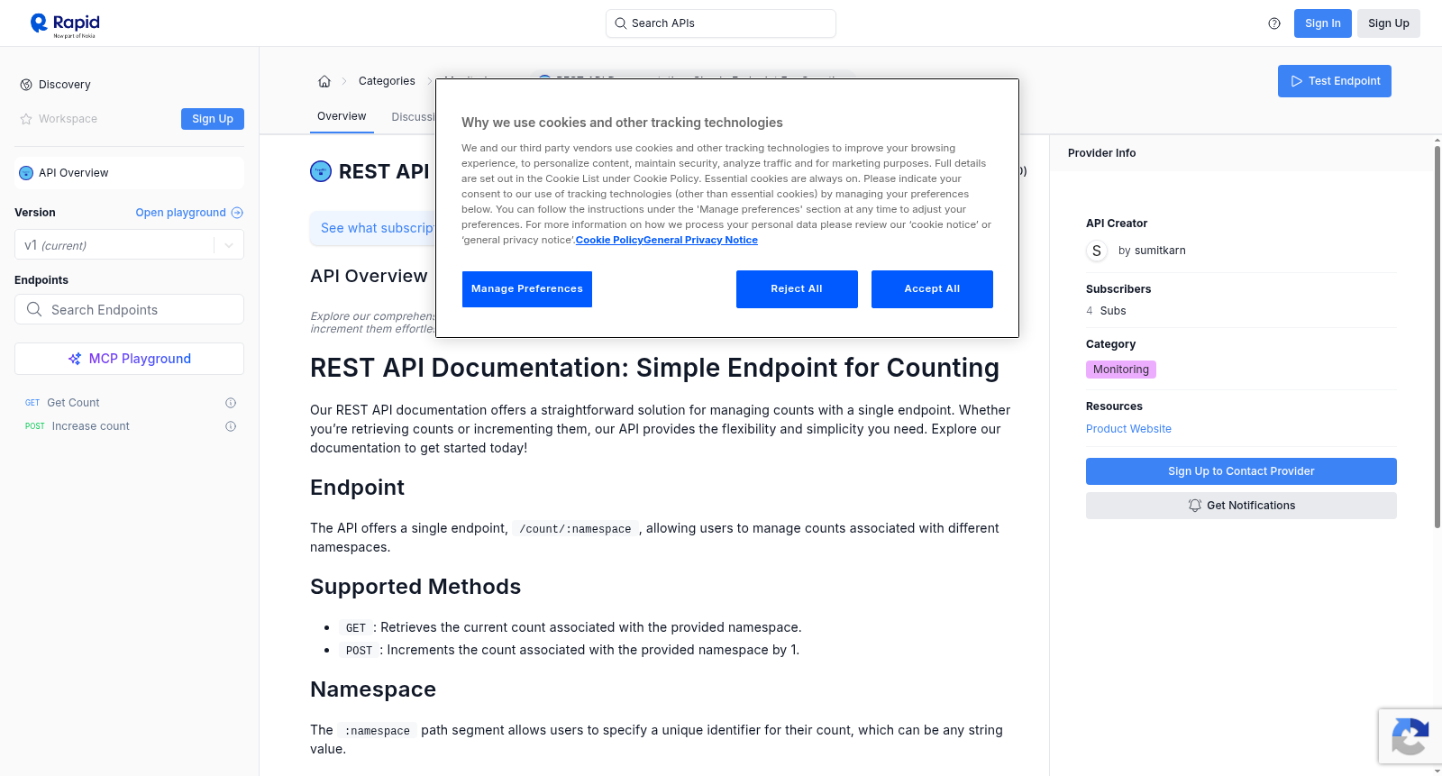Click the search magnifier in top bar
Image resolution: width=1442 pixels, height=776 pixels.
(x=621, y=23)
